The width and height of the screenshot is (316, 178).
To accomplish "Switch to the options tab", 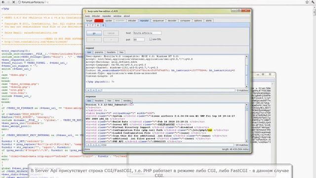I will pos(198,21).
